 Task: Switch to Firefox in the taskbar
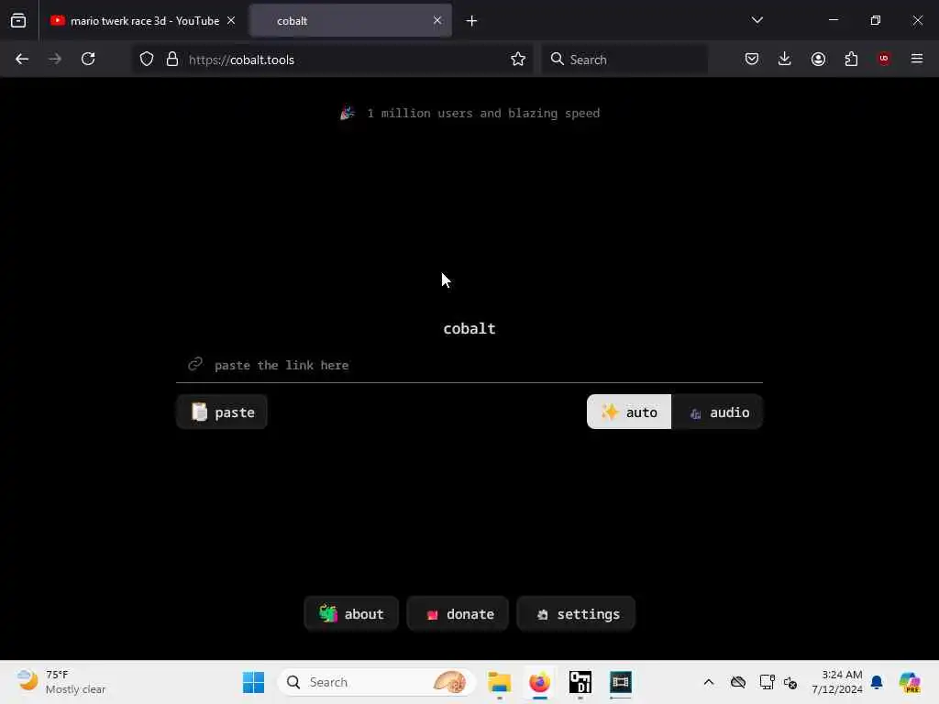tap(539, 682)
